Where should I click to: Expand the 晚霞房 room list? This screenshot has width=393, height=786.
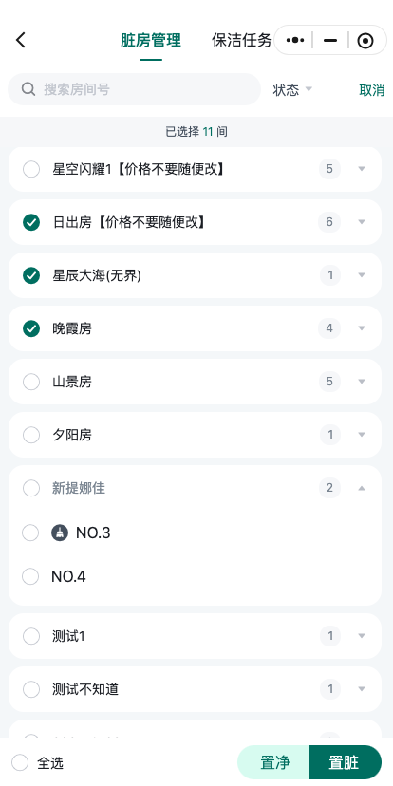(362, 328)
